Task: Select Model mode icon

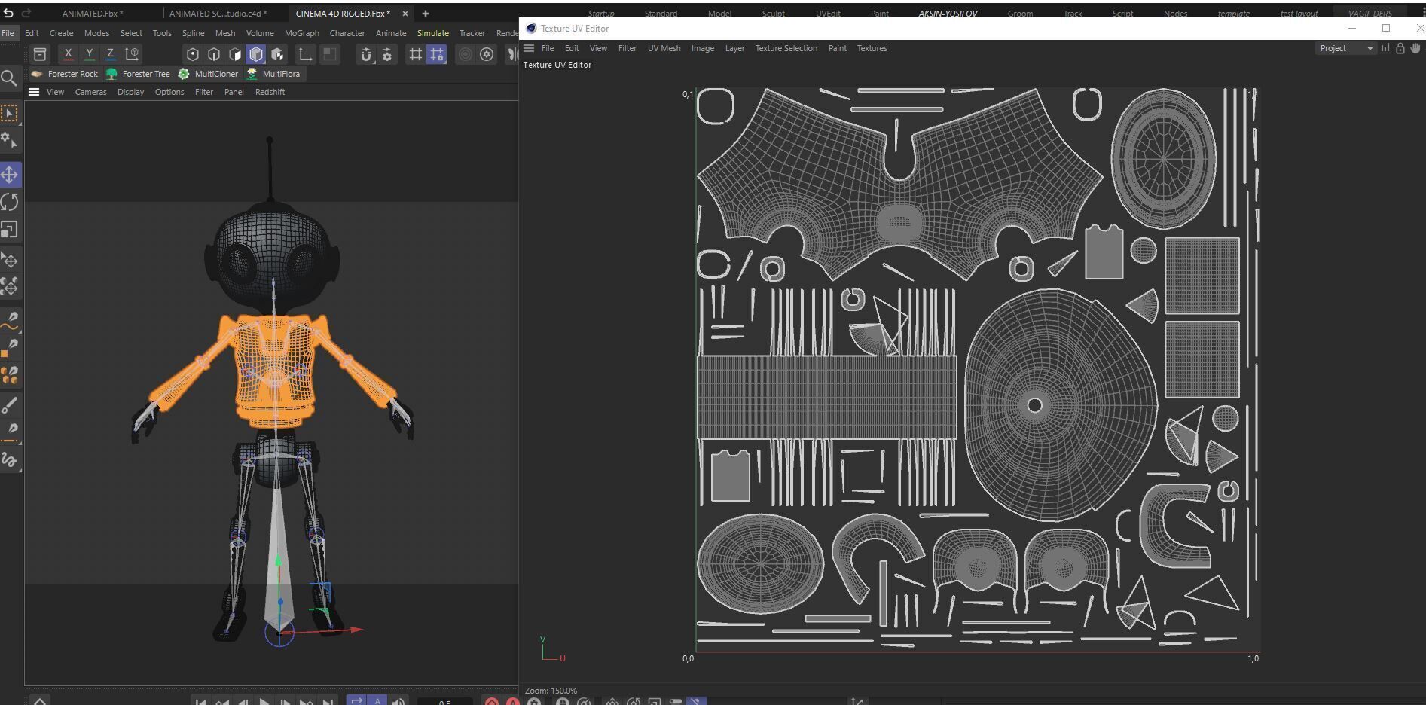Action: 256,54
